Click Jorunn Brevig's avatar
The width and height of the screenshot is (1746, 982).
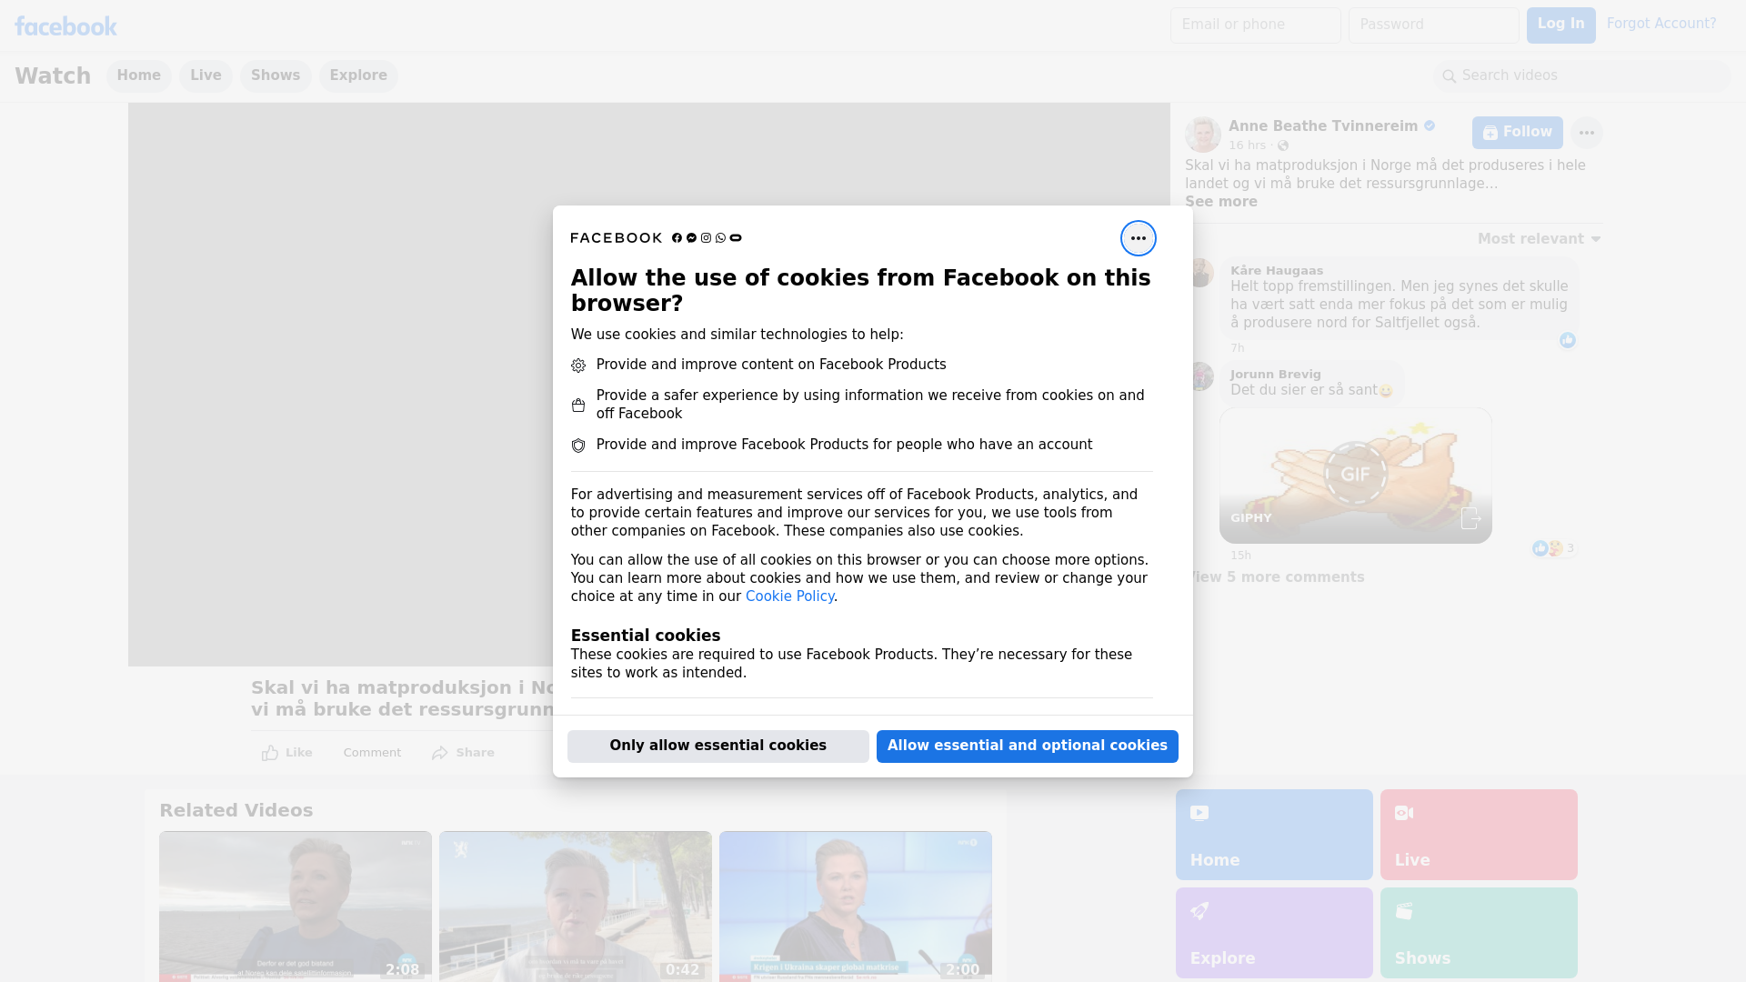point(1201,376)
